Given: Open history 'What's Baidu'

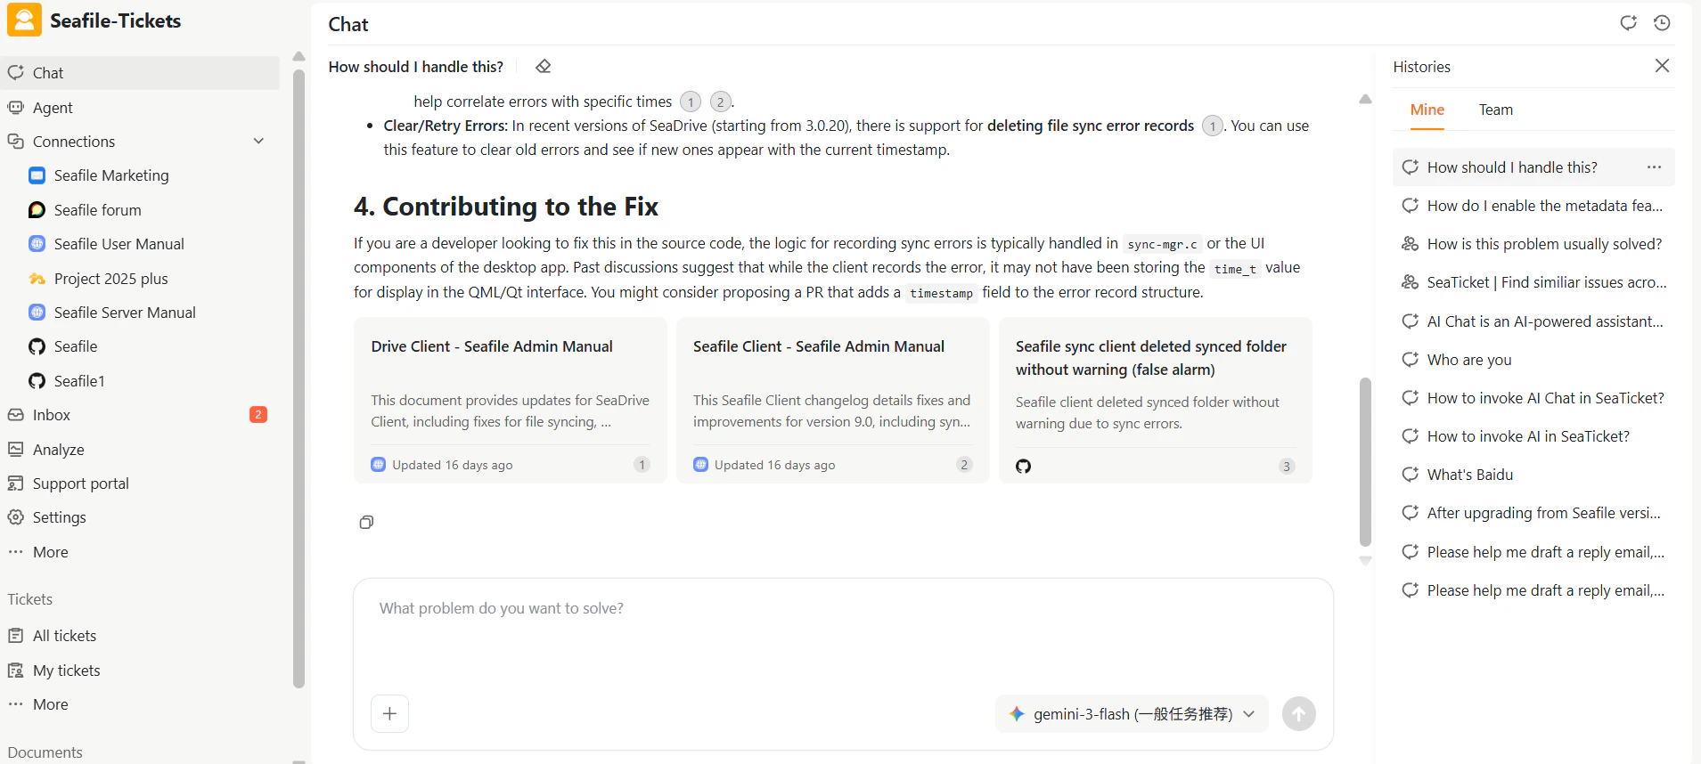Looking at the screenshot, I should click(x=1533, y=475).
